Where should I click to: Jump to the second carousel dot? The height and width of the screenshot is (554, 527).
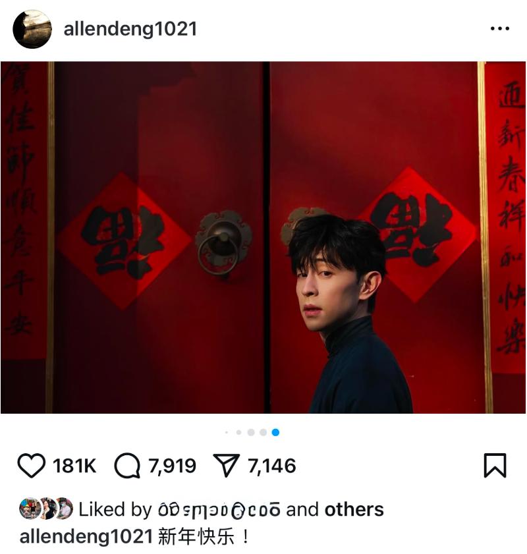tap(238, 432)
